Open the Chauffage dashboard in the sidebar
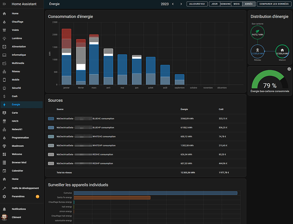Screen dimensions: 293x224 (18, 22)
